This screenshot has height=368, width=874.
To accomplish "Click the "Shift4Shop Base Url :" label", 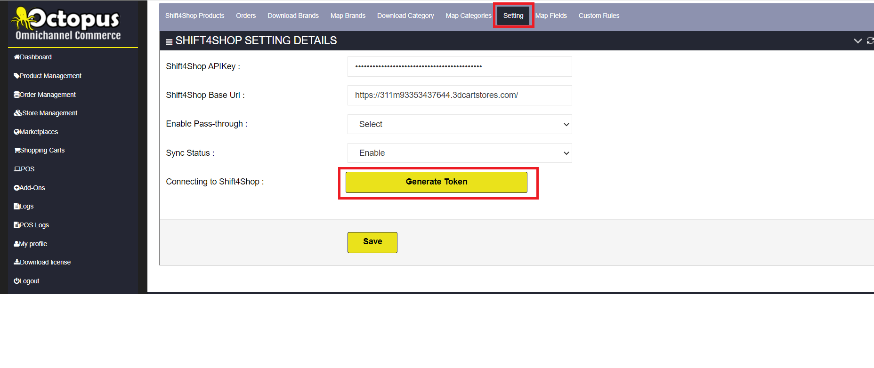I will click(x=205, y=95).
